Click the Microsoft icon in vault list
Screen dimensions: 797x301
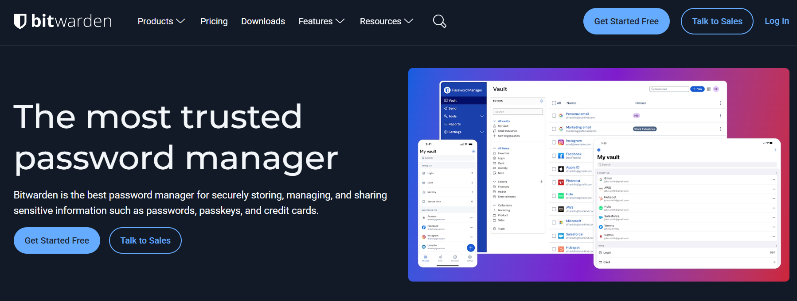click(x=561, y=222)
